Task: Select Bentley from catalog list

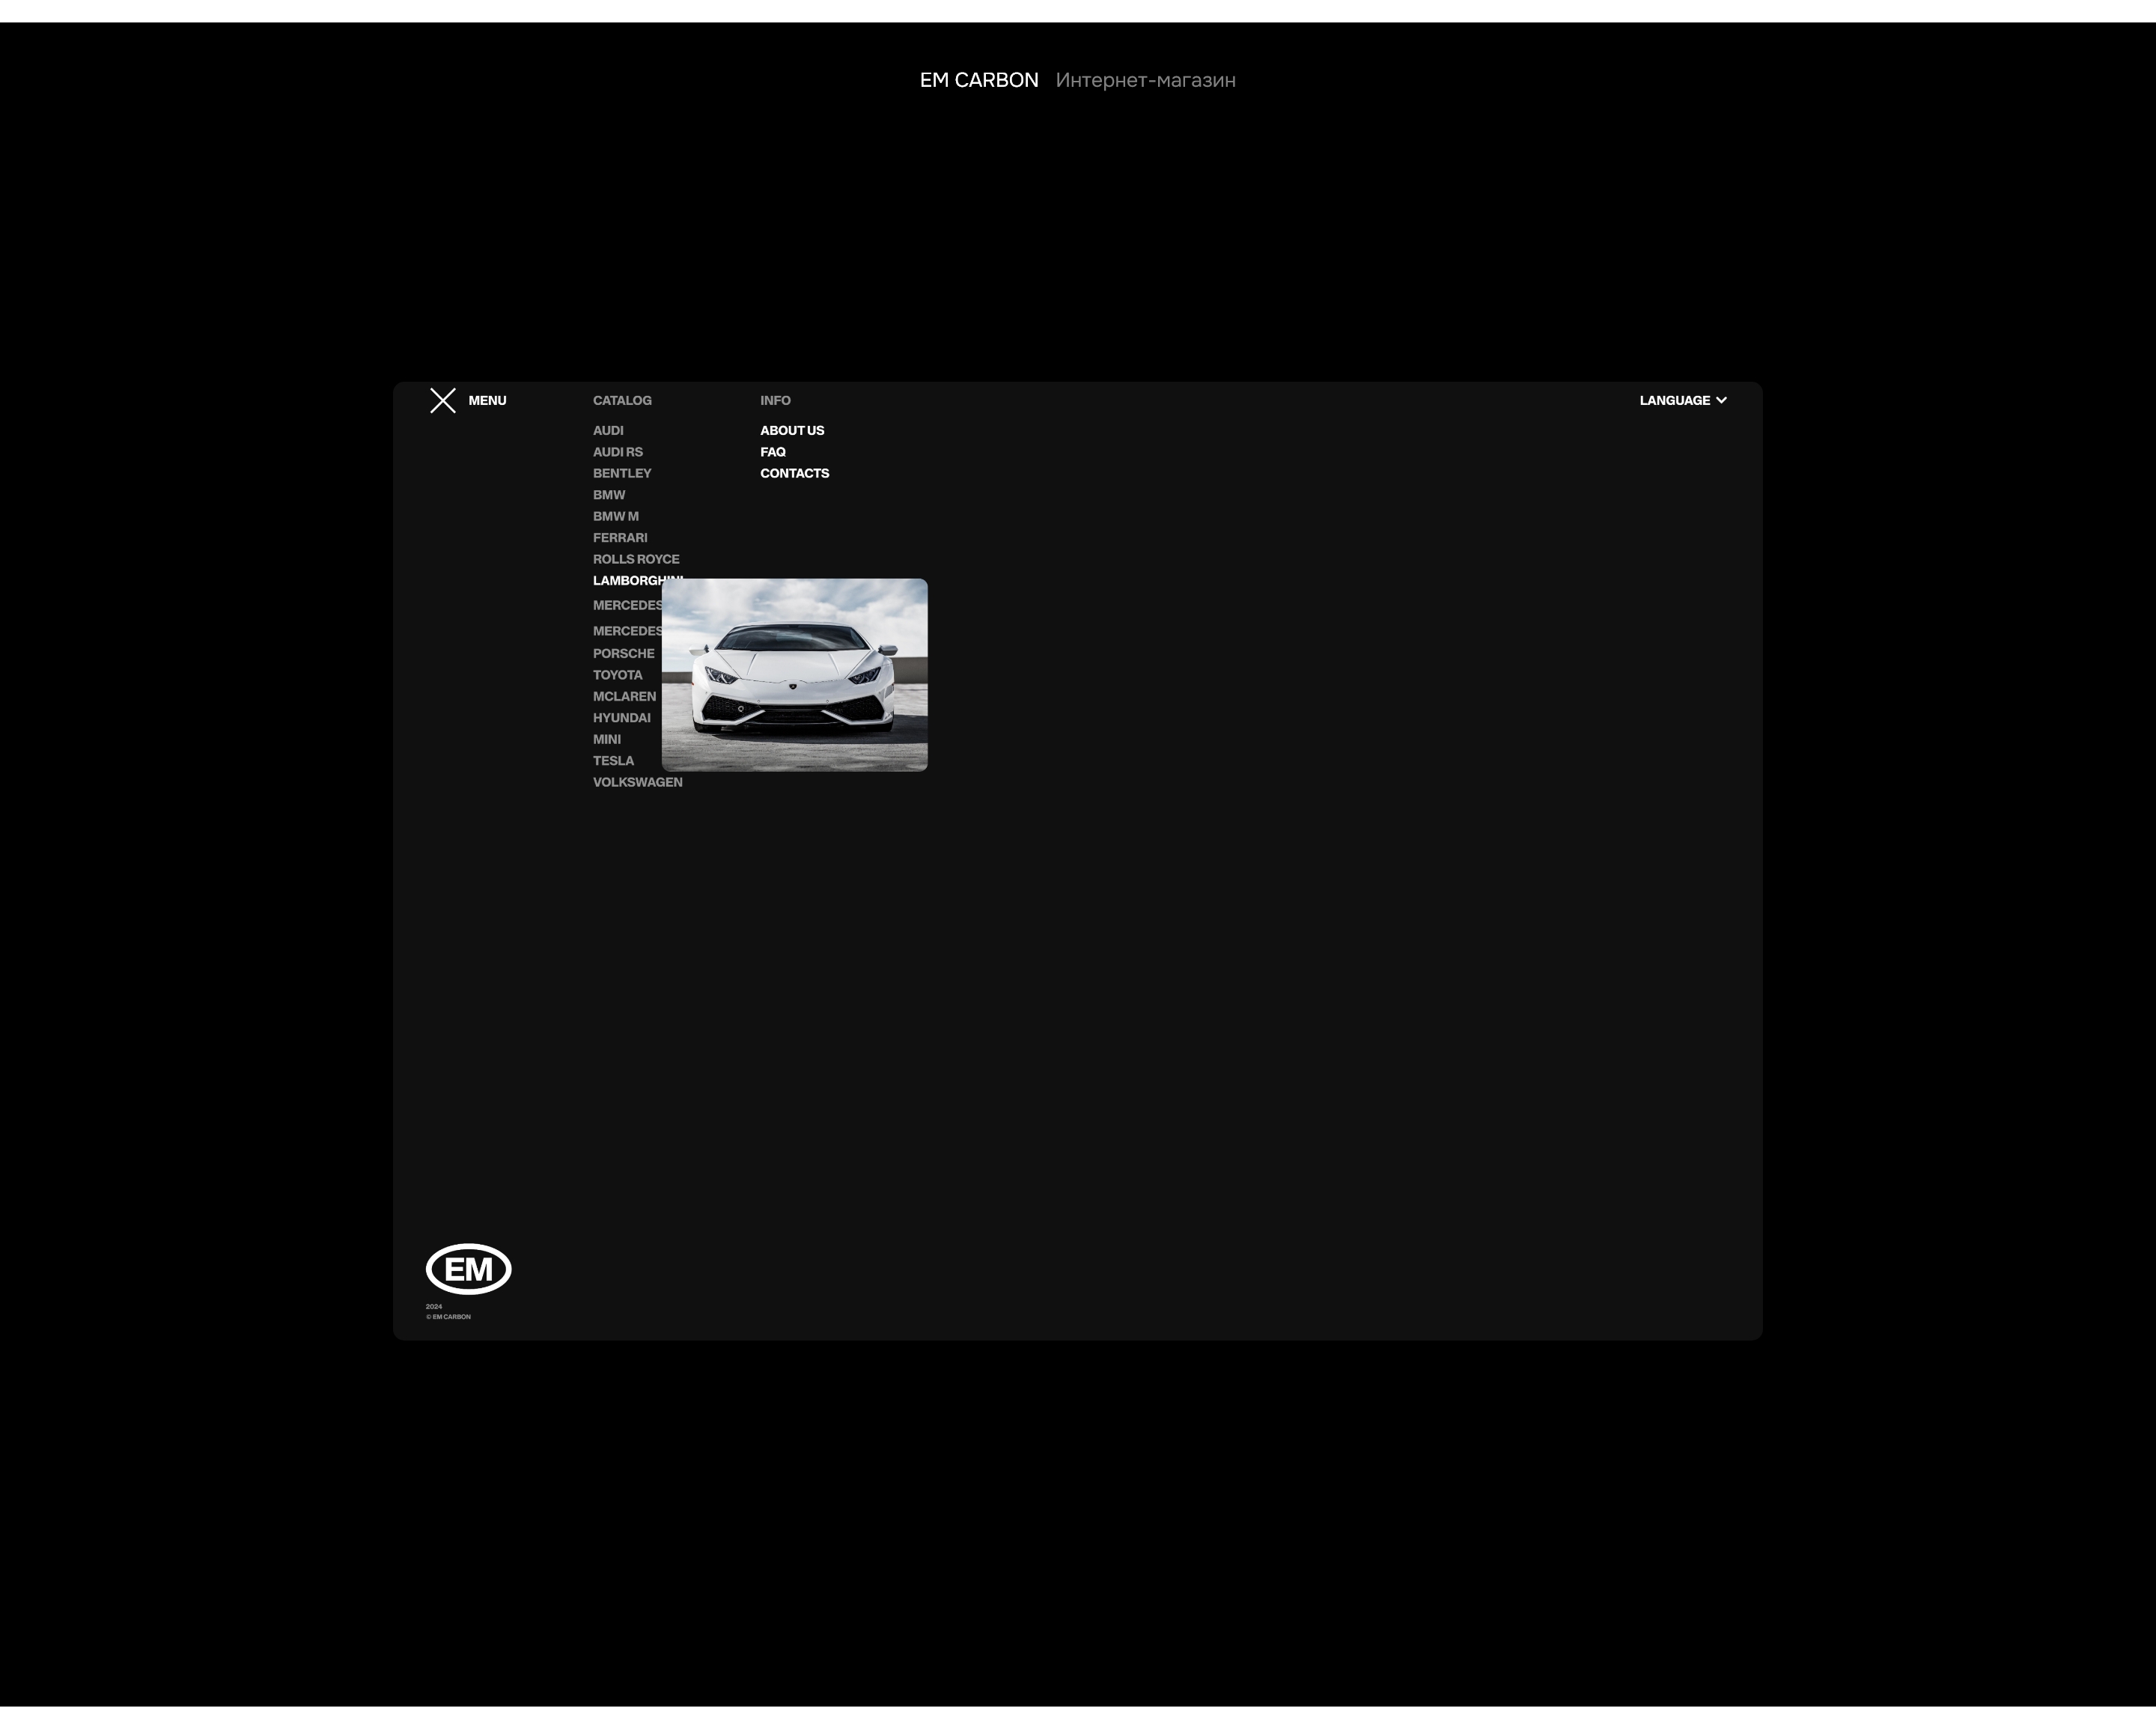Action: pos(621,473)
